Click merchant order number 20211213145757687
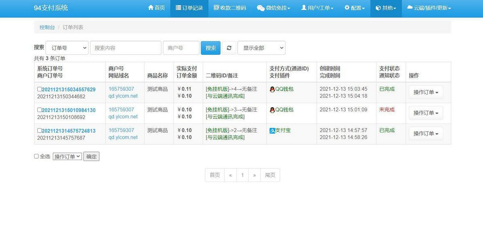483x249 pixels. (x=61, y=138)
